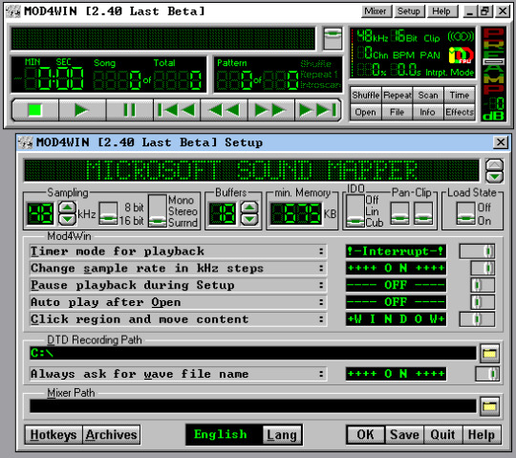Skip to next song button
Screen dimensions: 516x458
click(318, 110)
